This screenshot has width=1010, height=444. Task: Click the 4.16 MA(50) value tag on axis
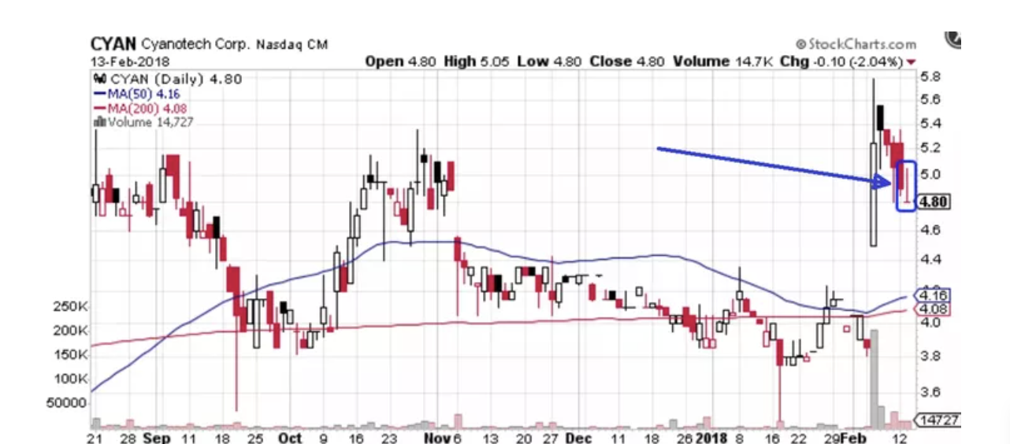click(x=934, y=295)
